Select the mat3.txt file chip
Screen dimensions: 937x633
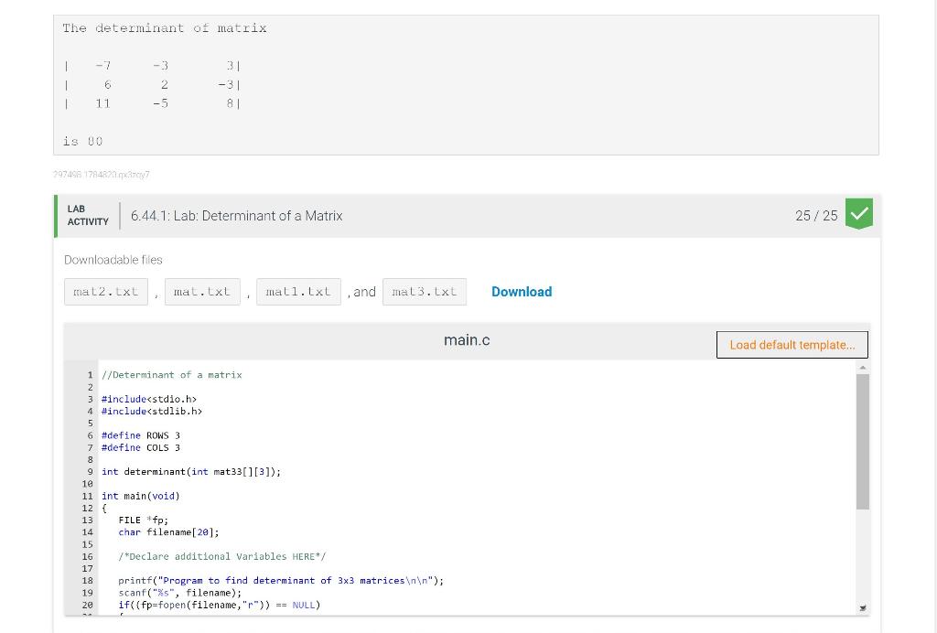coord(425,291)
